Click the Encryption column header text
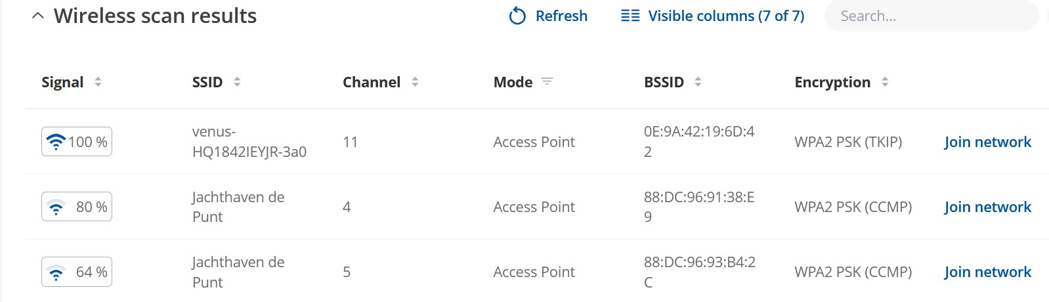 (832, 82)
